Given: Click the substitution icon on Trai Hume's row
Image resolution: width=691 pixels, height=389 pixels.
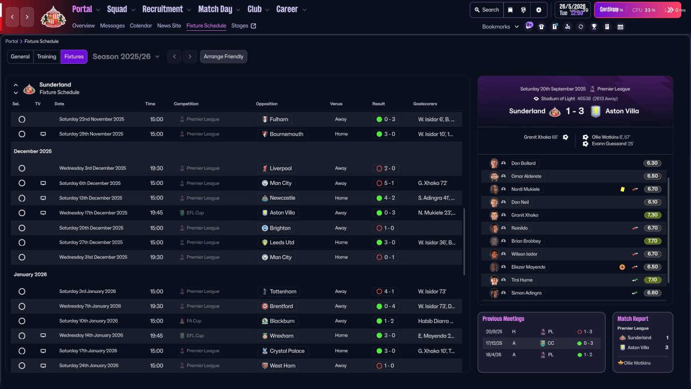Looking at the screenshot, I should point(635,280).
